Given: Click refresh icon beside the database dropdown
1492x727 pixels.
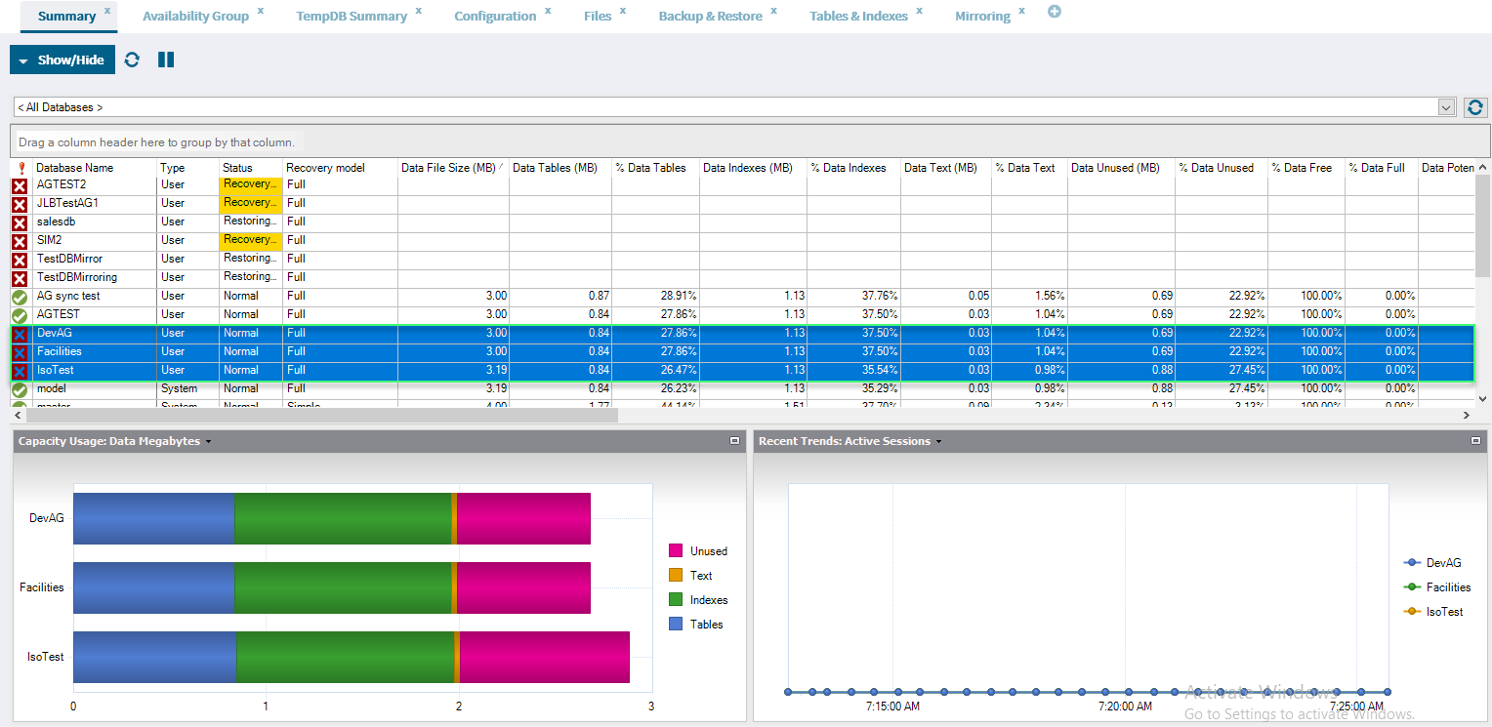Looking at the screenshot, I should tap(1475, 107).
